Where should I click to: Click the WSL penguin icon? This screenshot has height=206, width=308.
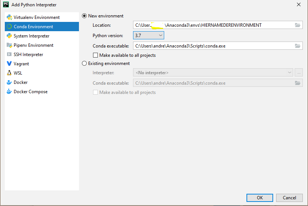pyautogui.click(x=9, y=73)
